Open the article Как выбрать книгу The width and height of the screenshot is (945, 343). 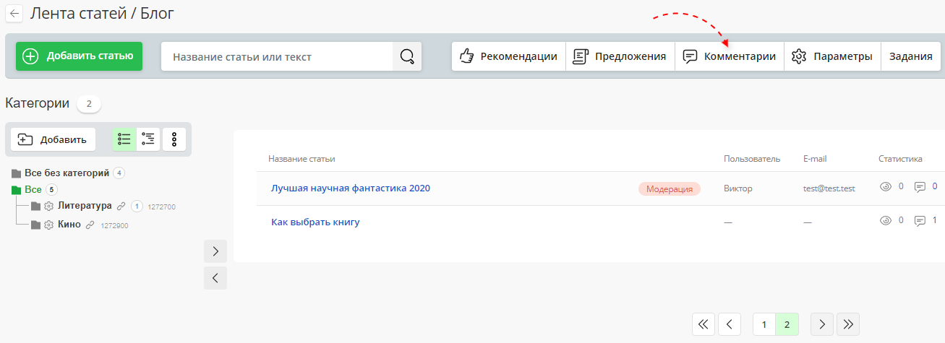(x=315, y=222)
